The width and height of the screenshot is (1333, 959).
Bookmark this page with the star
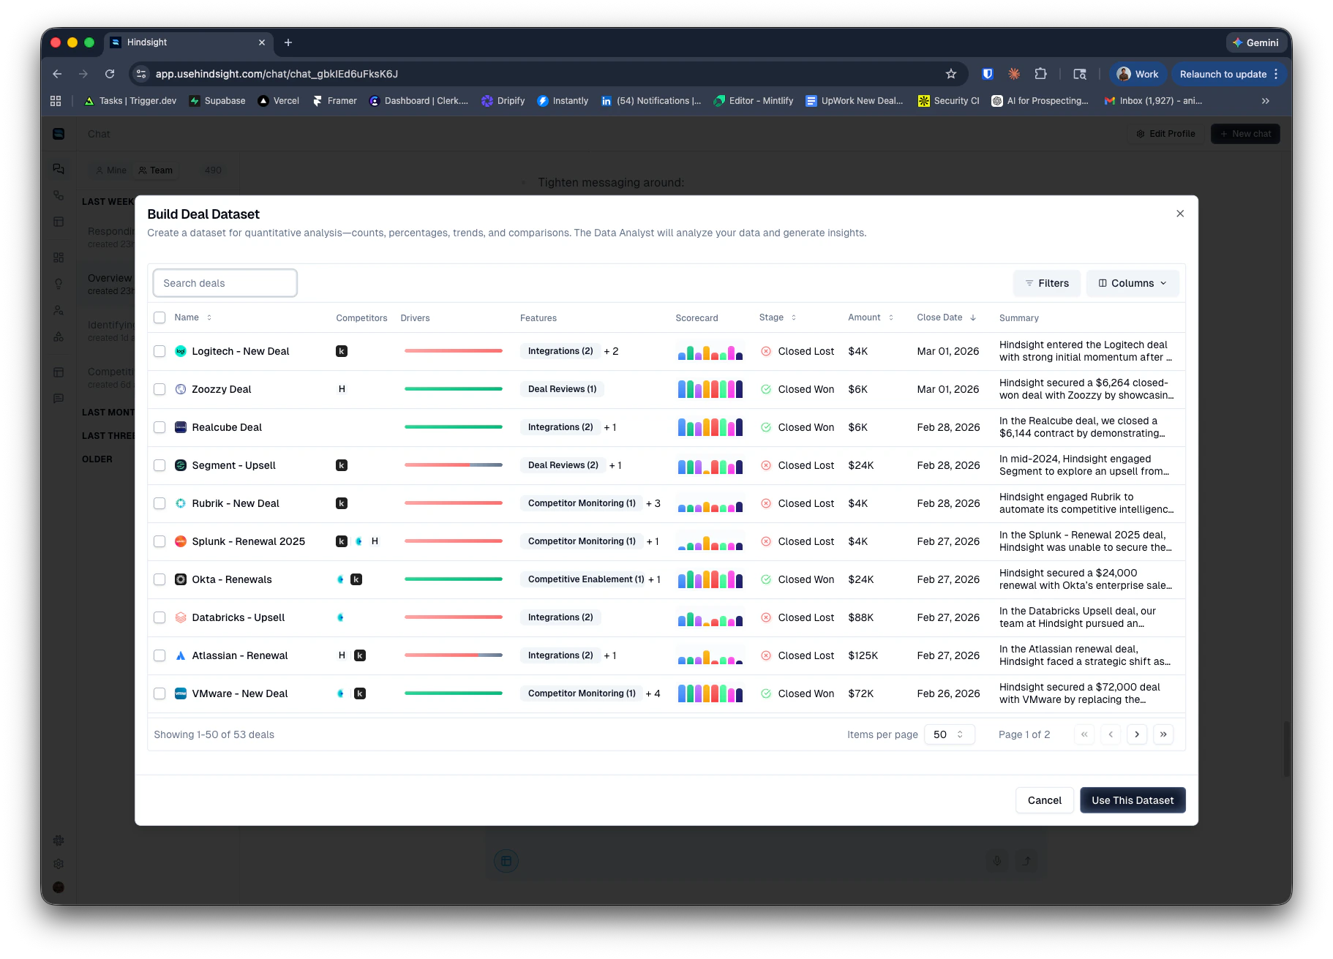click(950, 74)
